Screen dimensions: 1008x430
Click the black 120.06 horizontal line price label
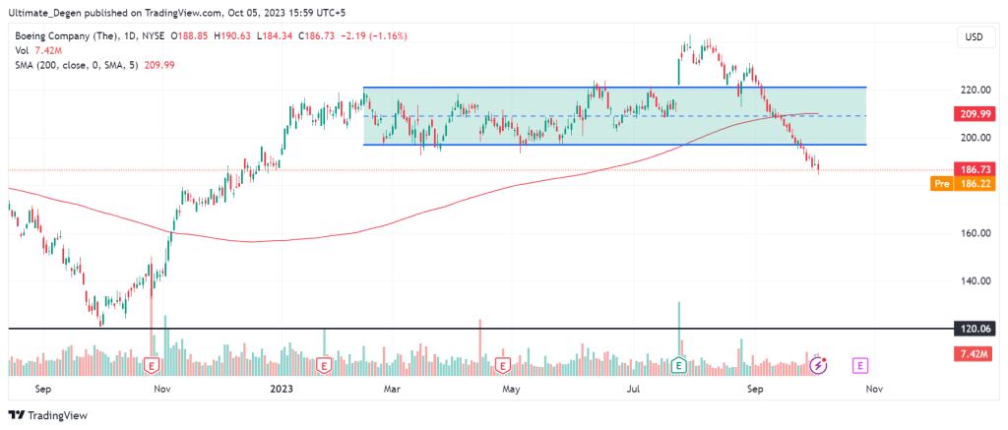pos(974,329)
